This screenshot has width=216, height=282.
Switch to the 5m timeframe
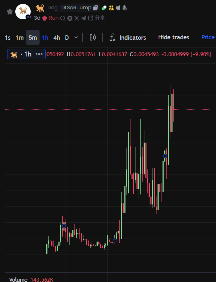pyautogui.click(x=33, y=38)
